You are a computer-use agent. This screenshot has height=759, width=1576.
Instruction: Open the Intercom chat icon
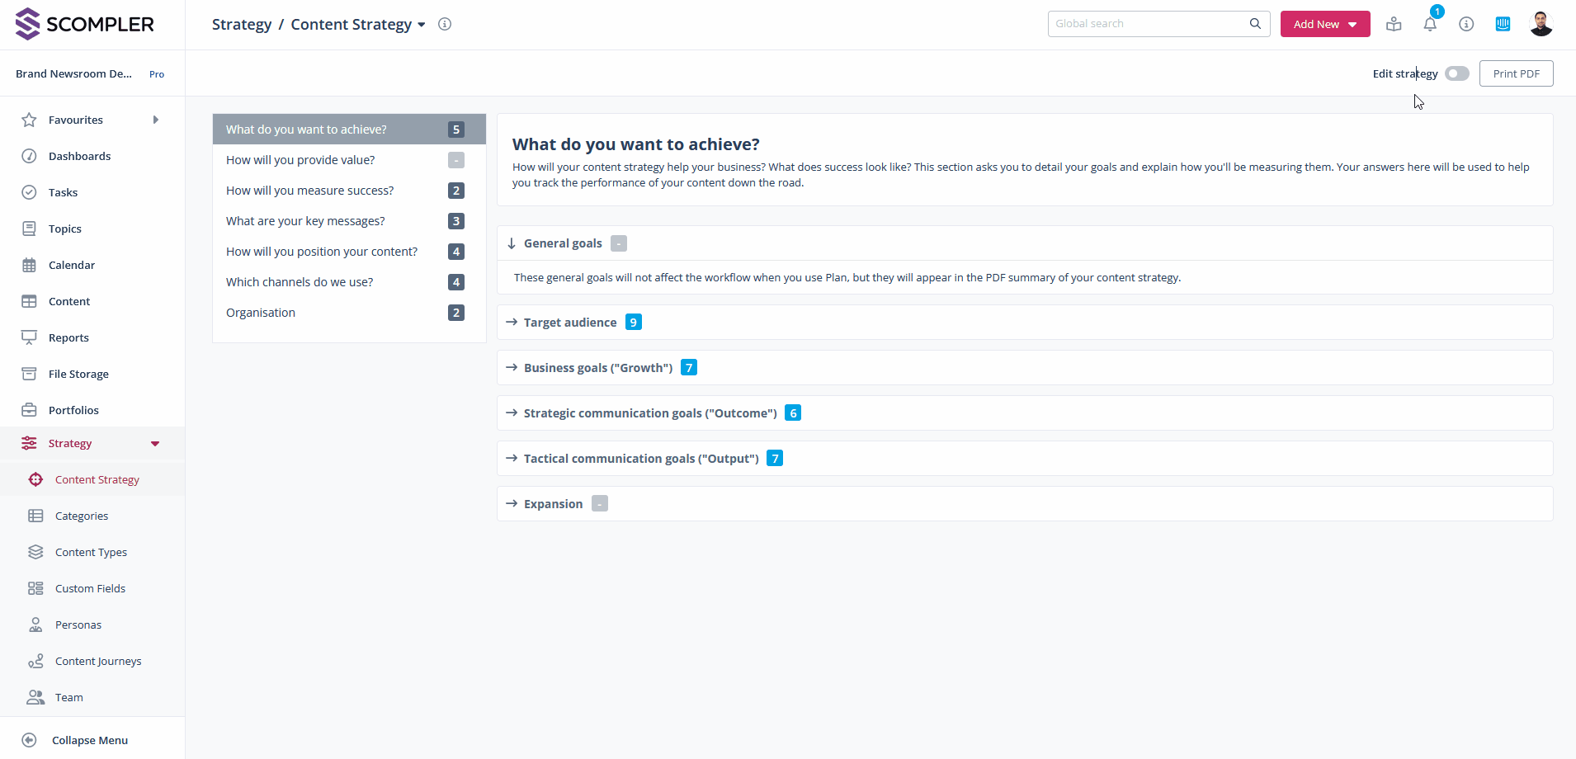pyautogui.click(x=1503, y=24)
